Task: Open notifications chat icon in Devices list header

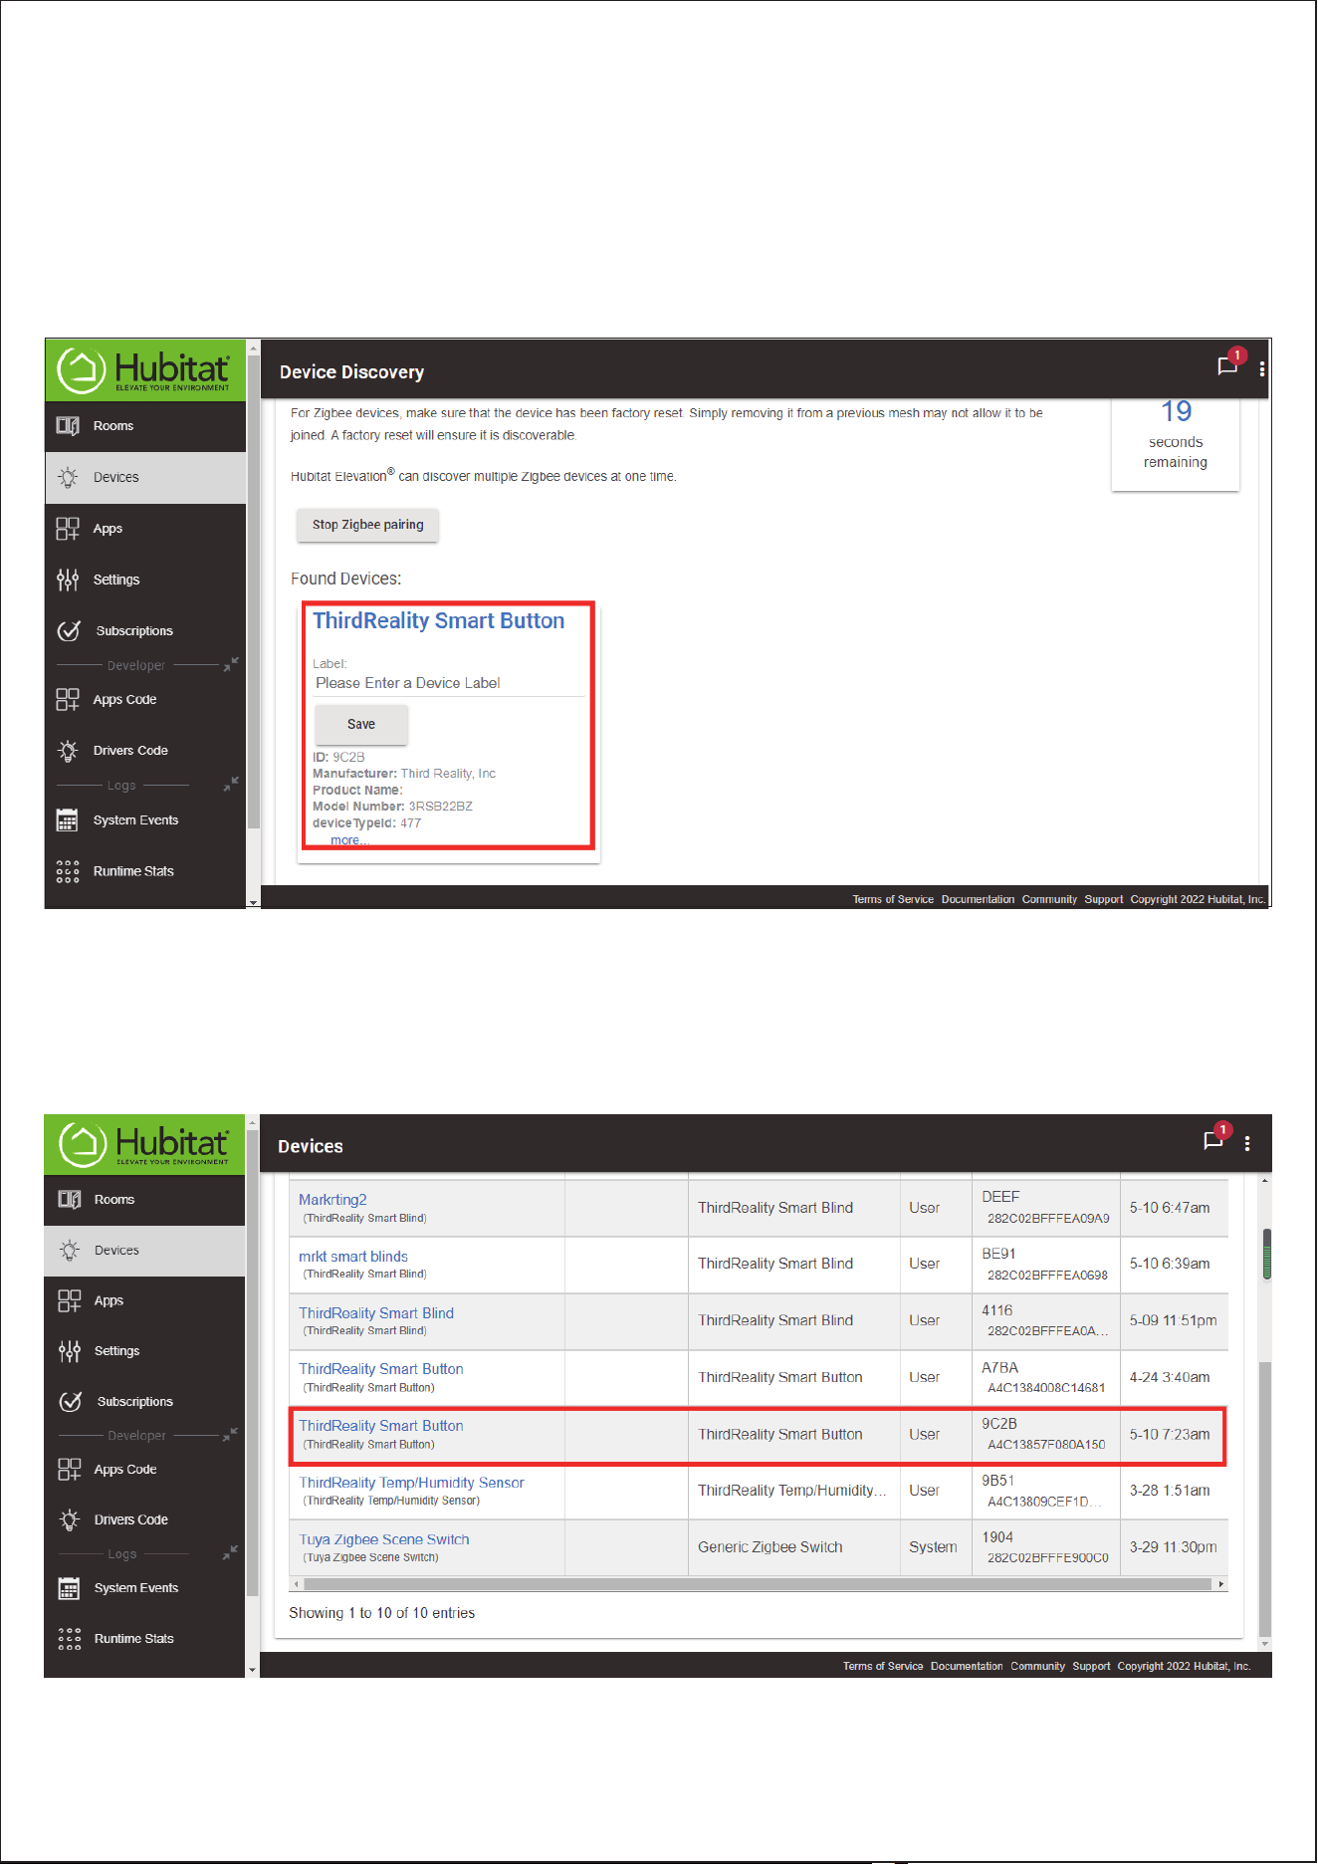Action: (x=1213, y=1141)
